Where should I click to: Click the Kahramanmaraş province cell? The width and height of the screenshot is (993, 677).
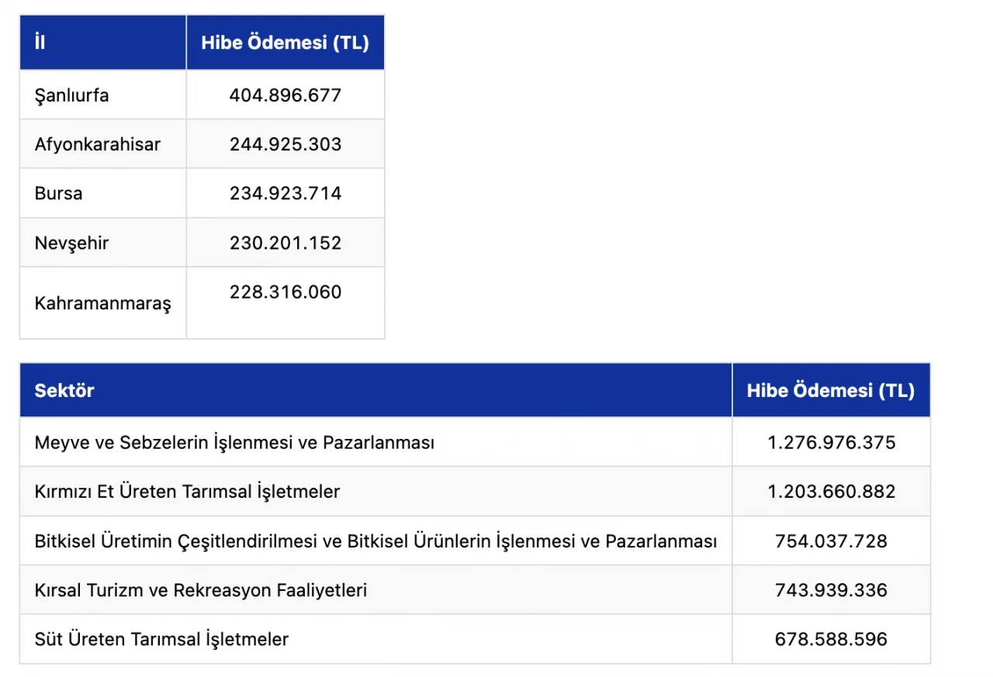(x=102, y=302)
